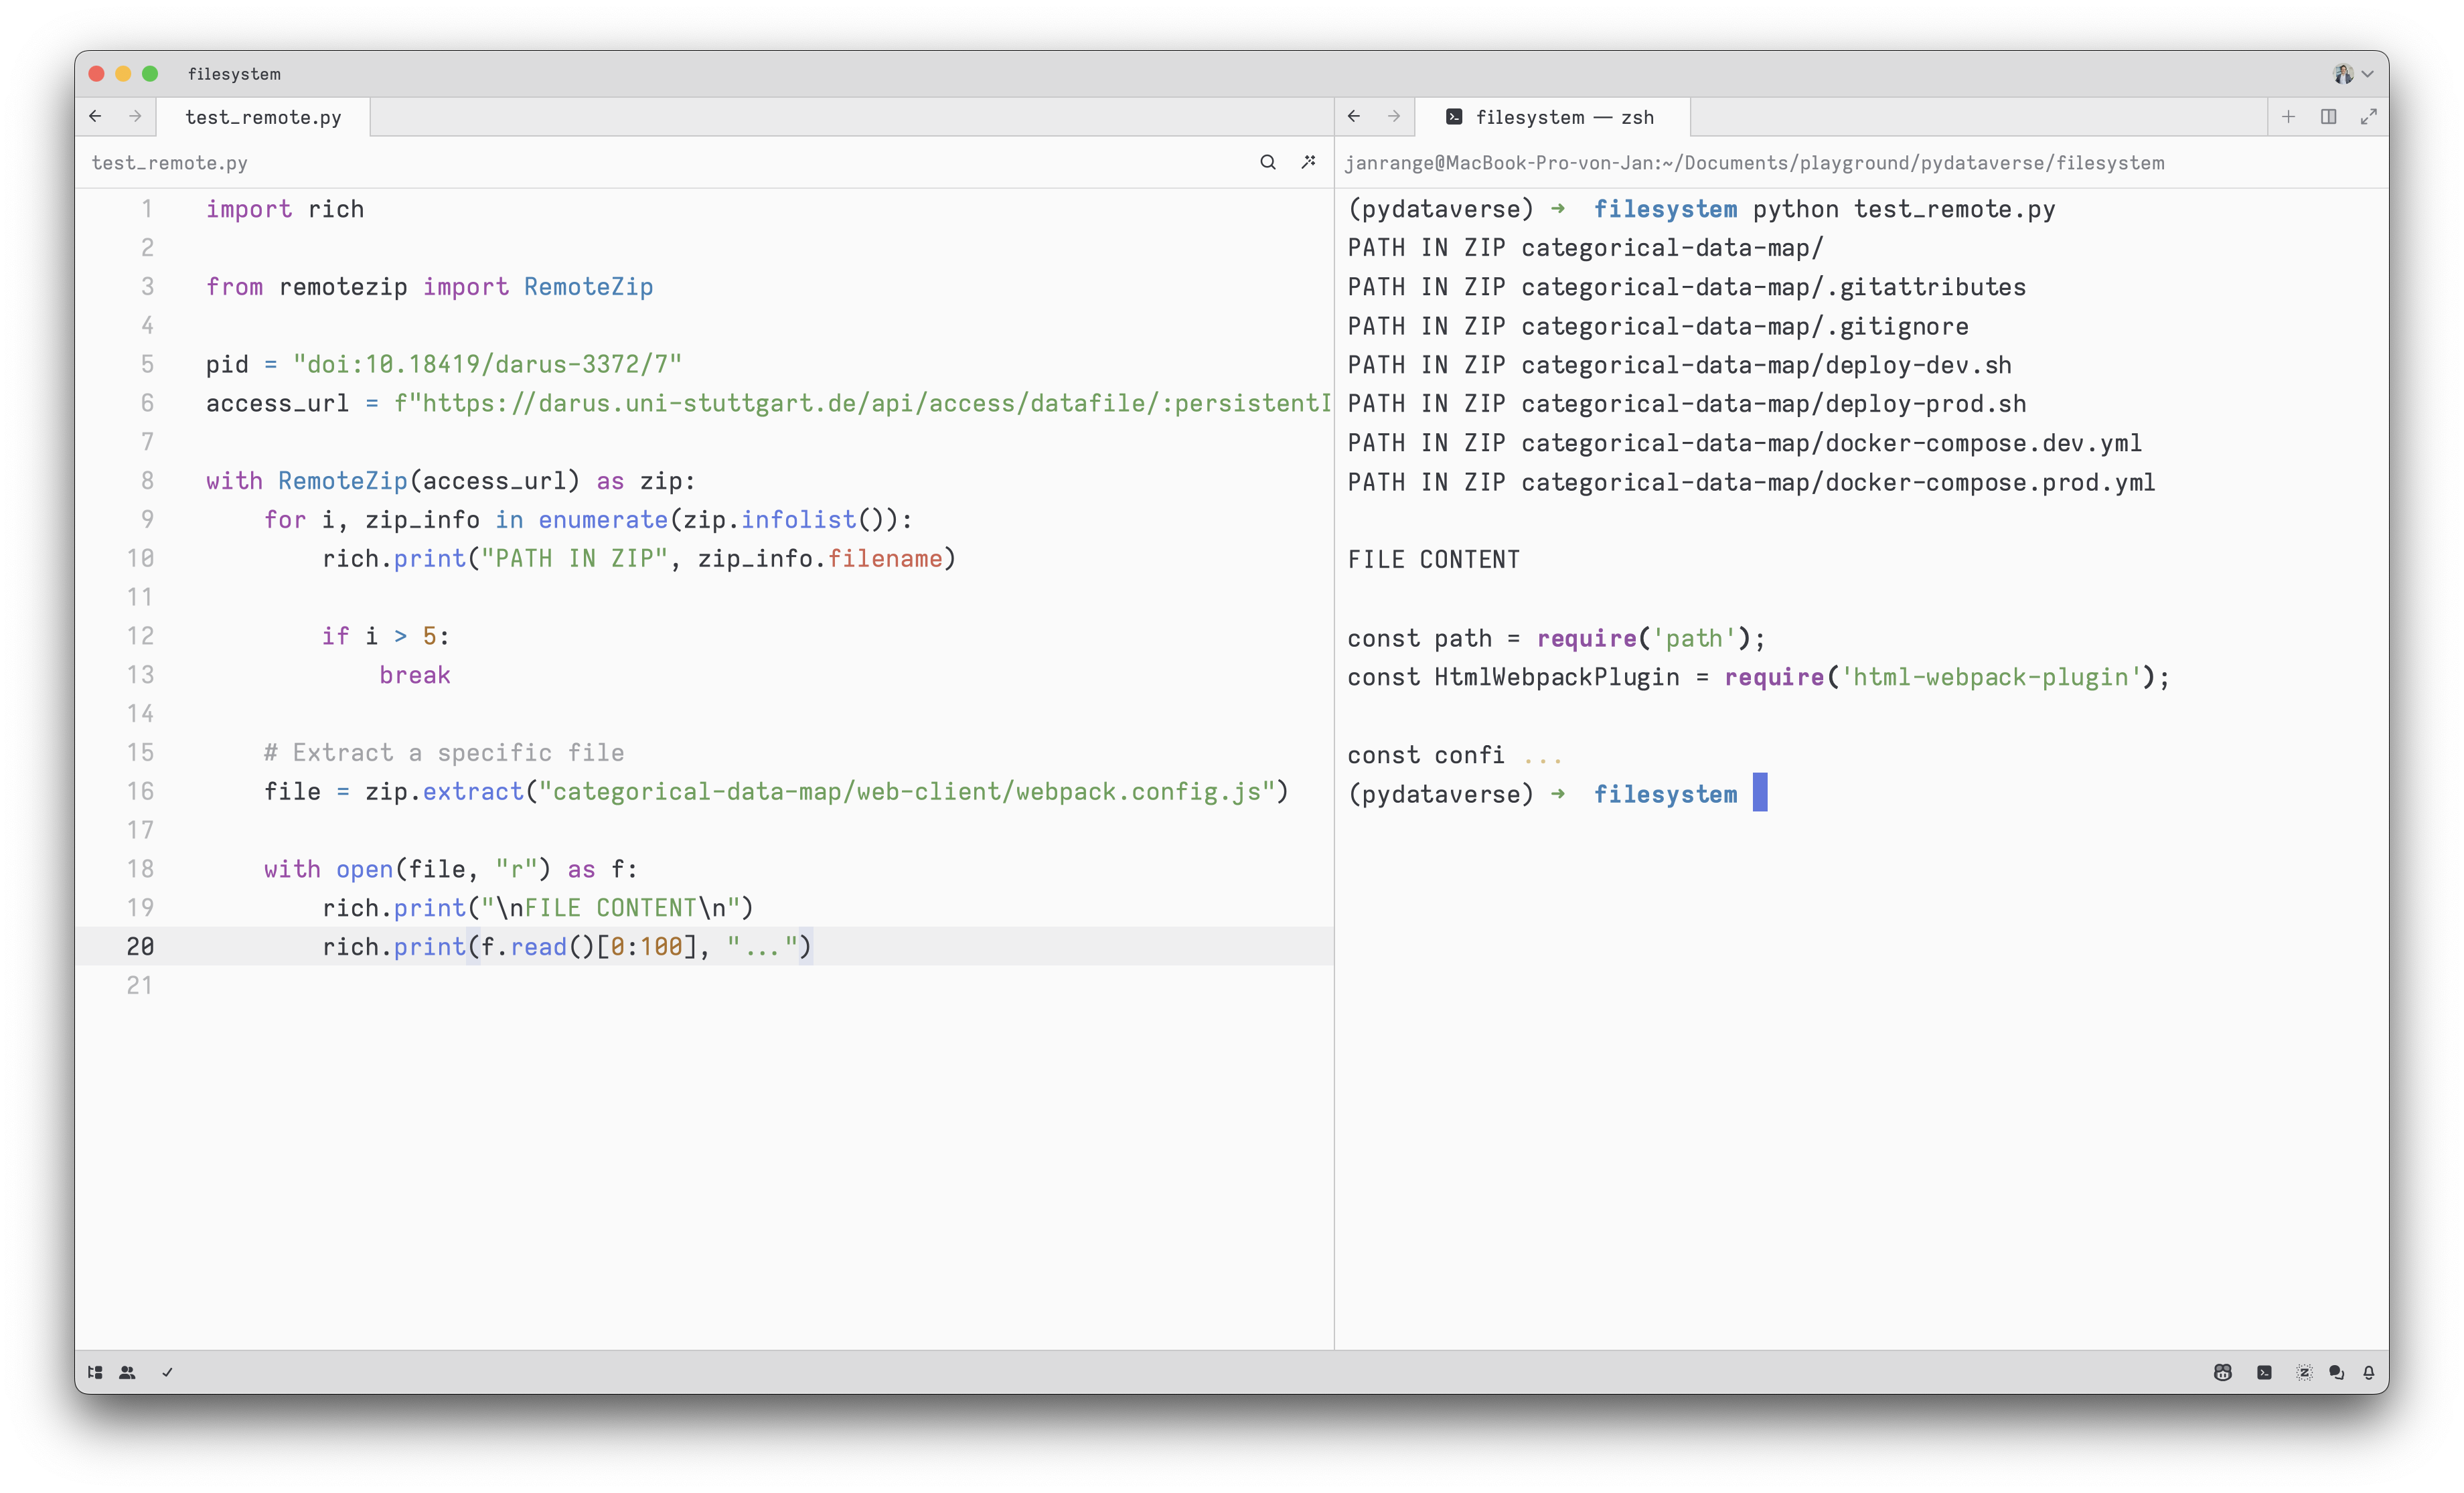Zoom the terminal pane with expand icon
2464x1493 pixels.
tap(2368, 117)
